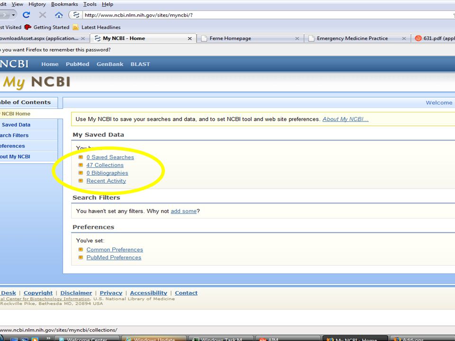Viewport: 455px width, 341px height.
Task: Open the 47 Collections link
Action: (105, 165)
